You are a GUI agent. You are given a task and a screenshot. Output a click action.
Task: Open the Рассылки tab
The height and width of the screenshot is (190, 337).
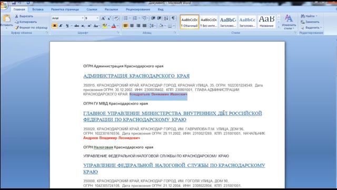coord(111,9)
